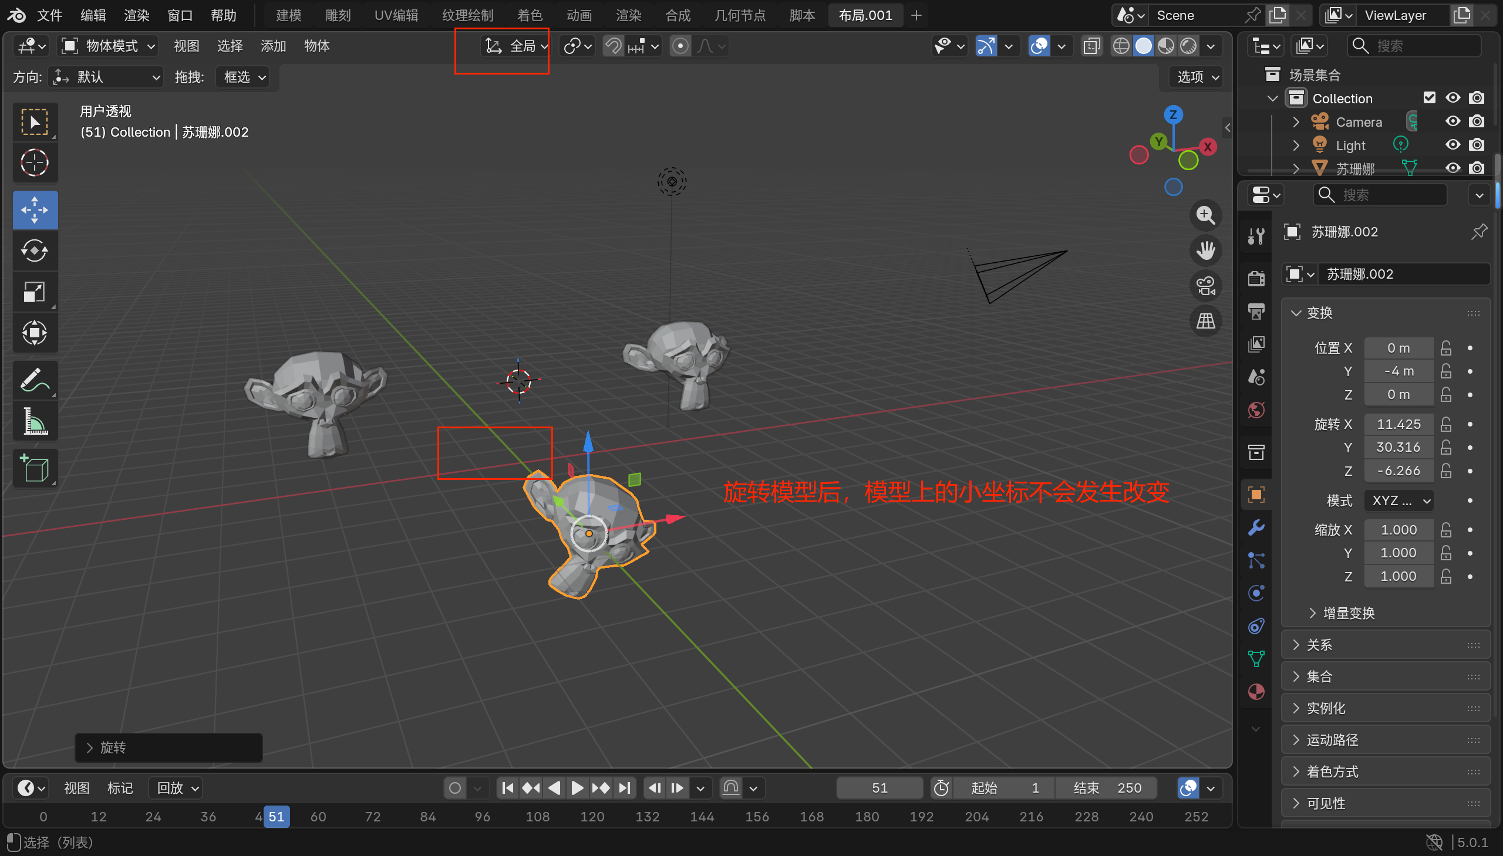Toggle Location X lock icon
This screenshot has width=1503, height=856.
pos(1445,348)
